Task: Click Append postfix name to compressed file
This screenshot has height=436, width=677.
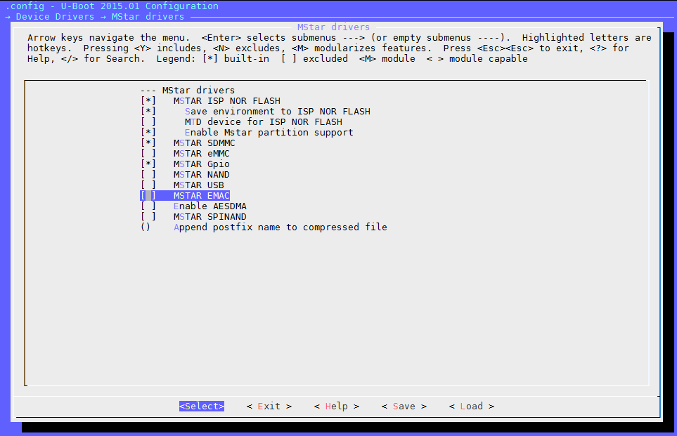Action: pos(280,227)
